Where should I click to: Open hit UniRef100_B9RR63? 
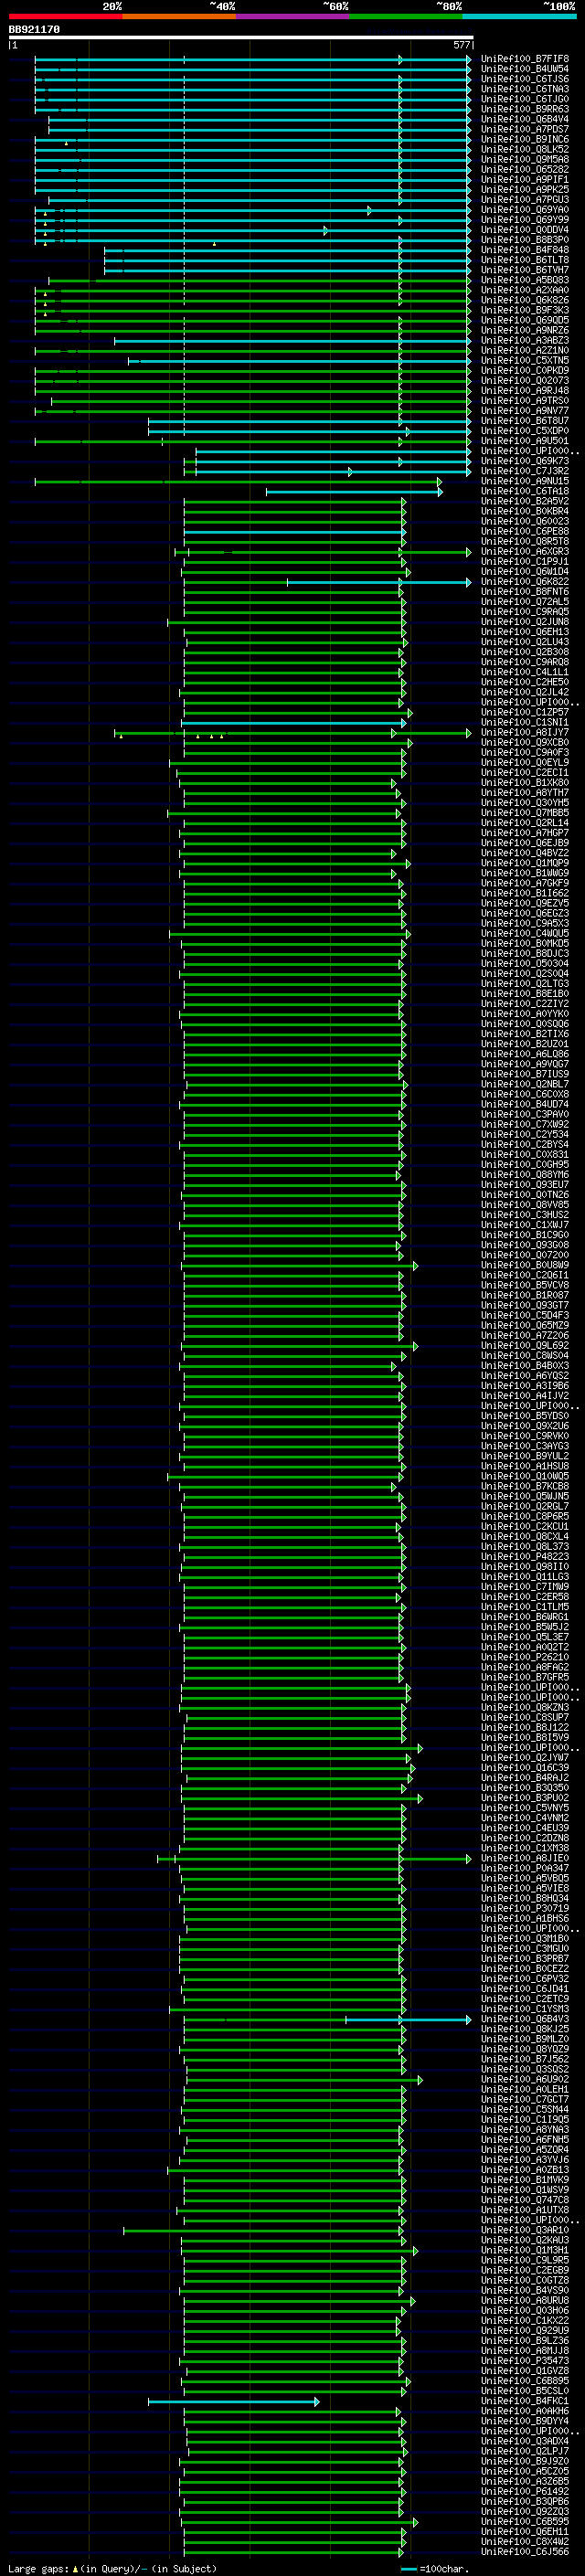pos(525,109)
